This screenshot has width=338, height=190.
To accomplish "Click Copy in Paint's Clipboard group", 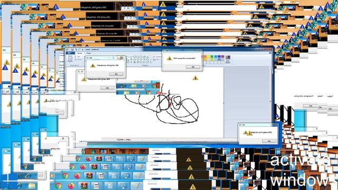I will click(79, 60).
